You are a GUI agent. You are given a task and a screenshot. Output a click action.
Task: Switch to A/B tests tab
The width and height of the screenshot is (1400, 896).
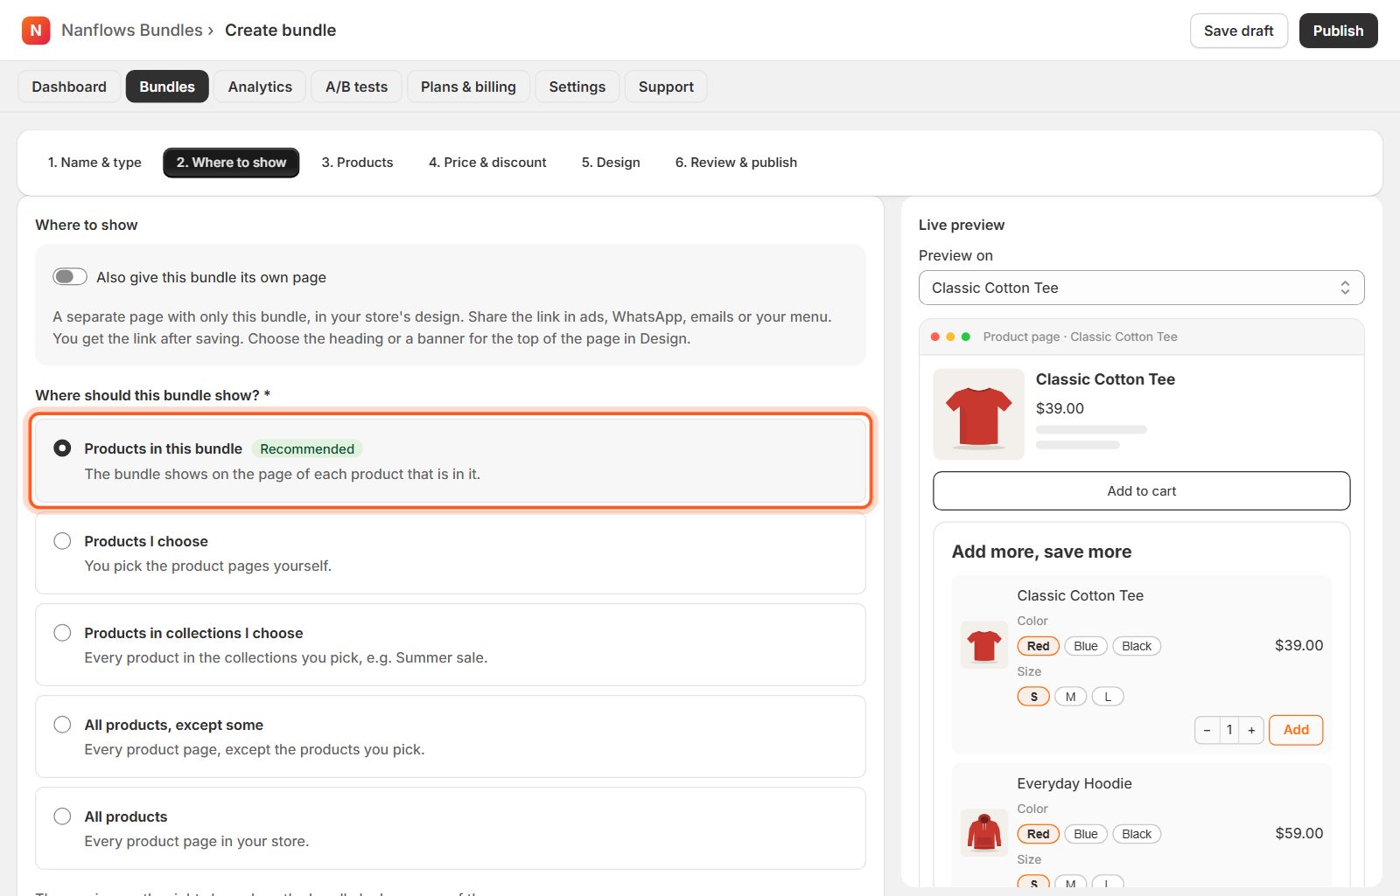pyautogui.click(x=356, y=87)
